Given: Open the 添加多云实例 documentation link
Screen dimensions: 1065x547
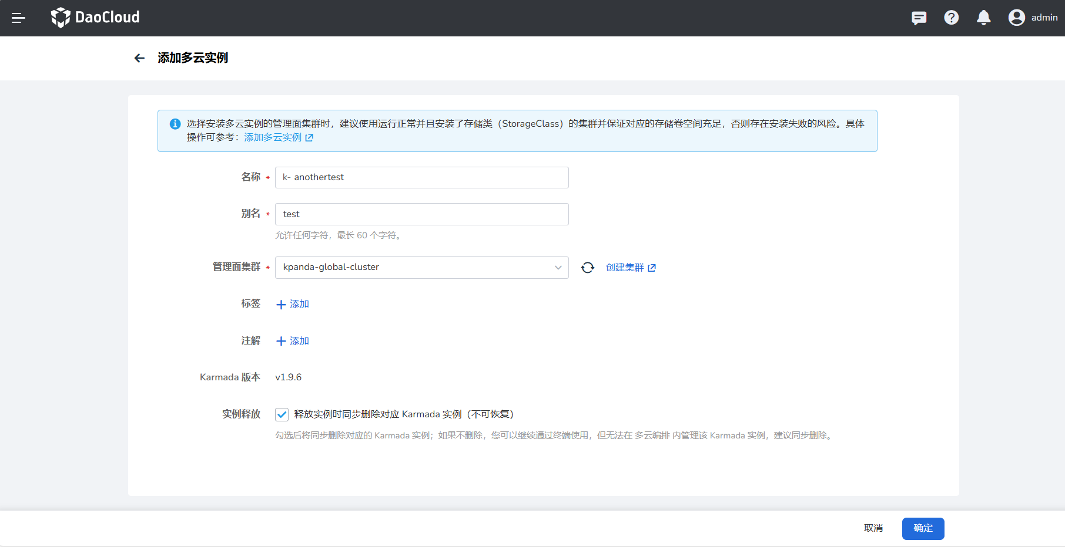Looking at the screenshot, I should click(278, 137).
